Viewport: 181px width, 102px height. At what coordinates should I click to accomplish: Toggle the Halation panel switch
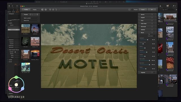(x=154, y=30)
